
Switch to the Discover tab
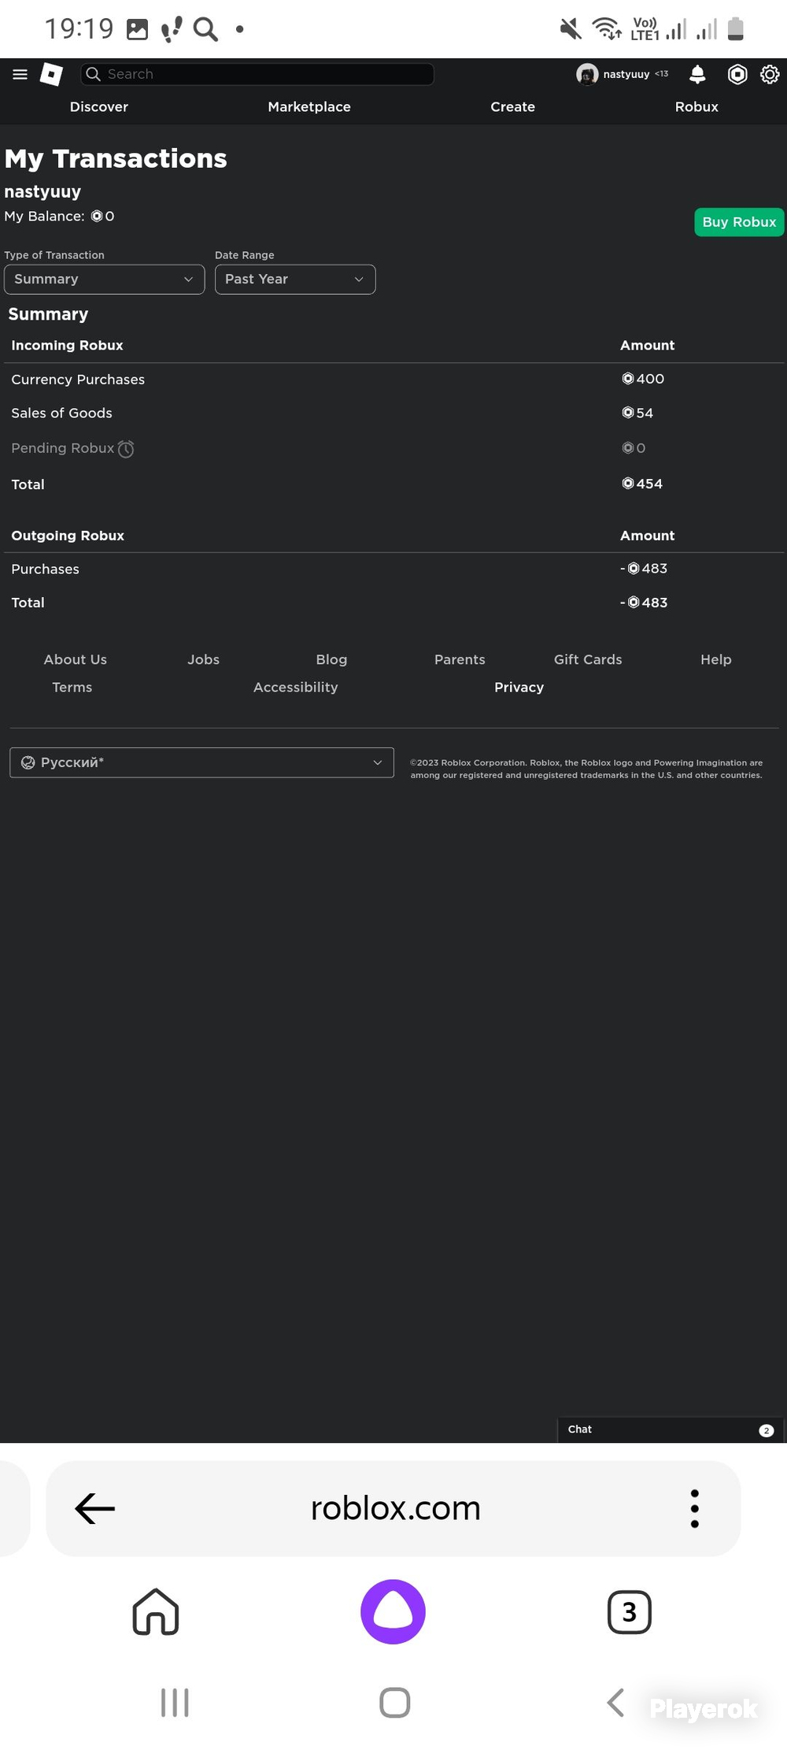coord(99,107)
